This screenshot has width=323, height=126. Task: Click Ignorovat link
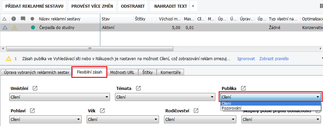(246, 59)
